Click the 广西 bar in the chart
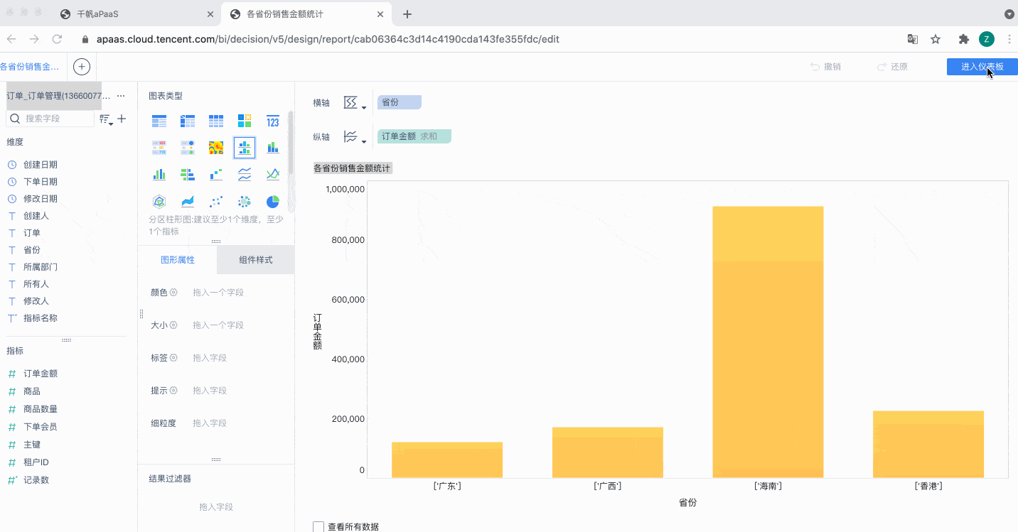 tap(608, 452)
